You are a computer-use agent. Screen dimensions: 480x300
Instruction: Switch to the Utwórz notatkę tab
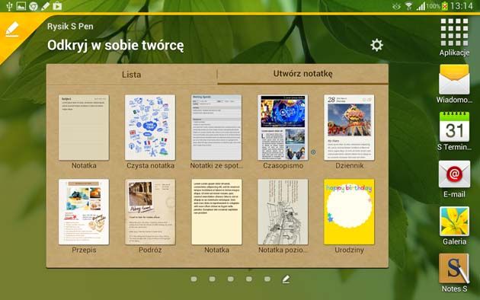coord(302,74)
